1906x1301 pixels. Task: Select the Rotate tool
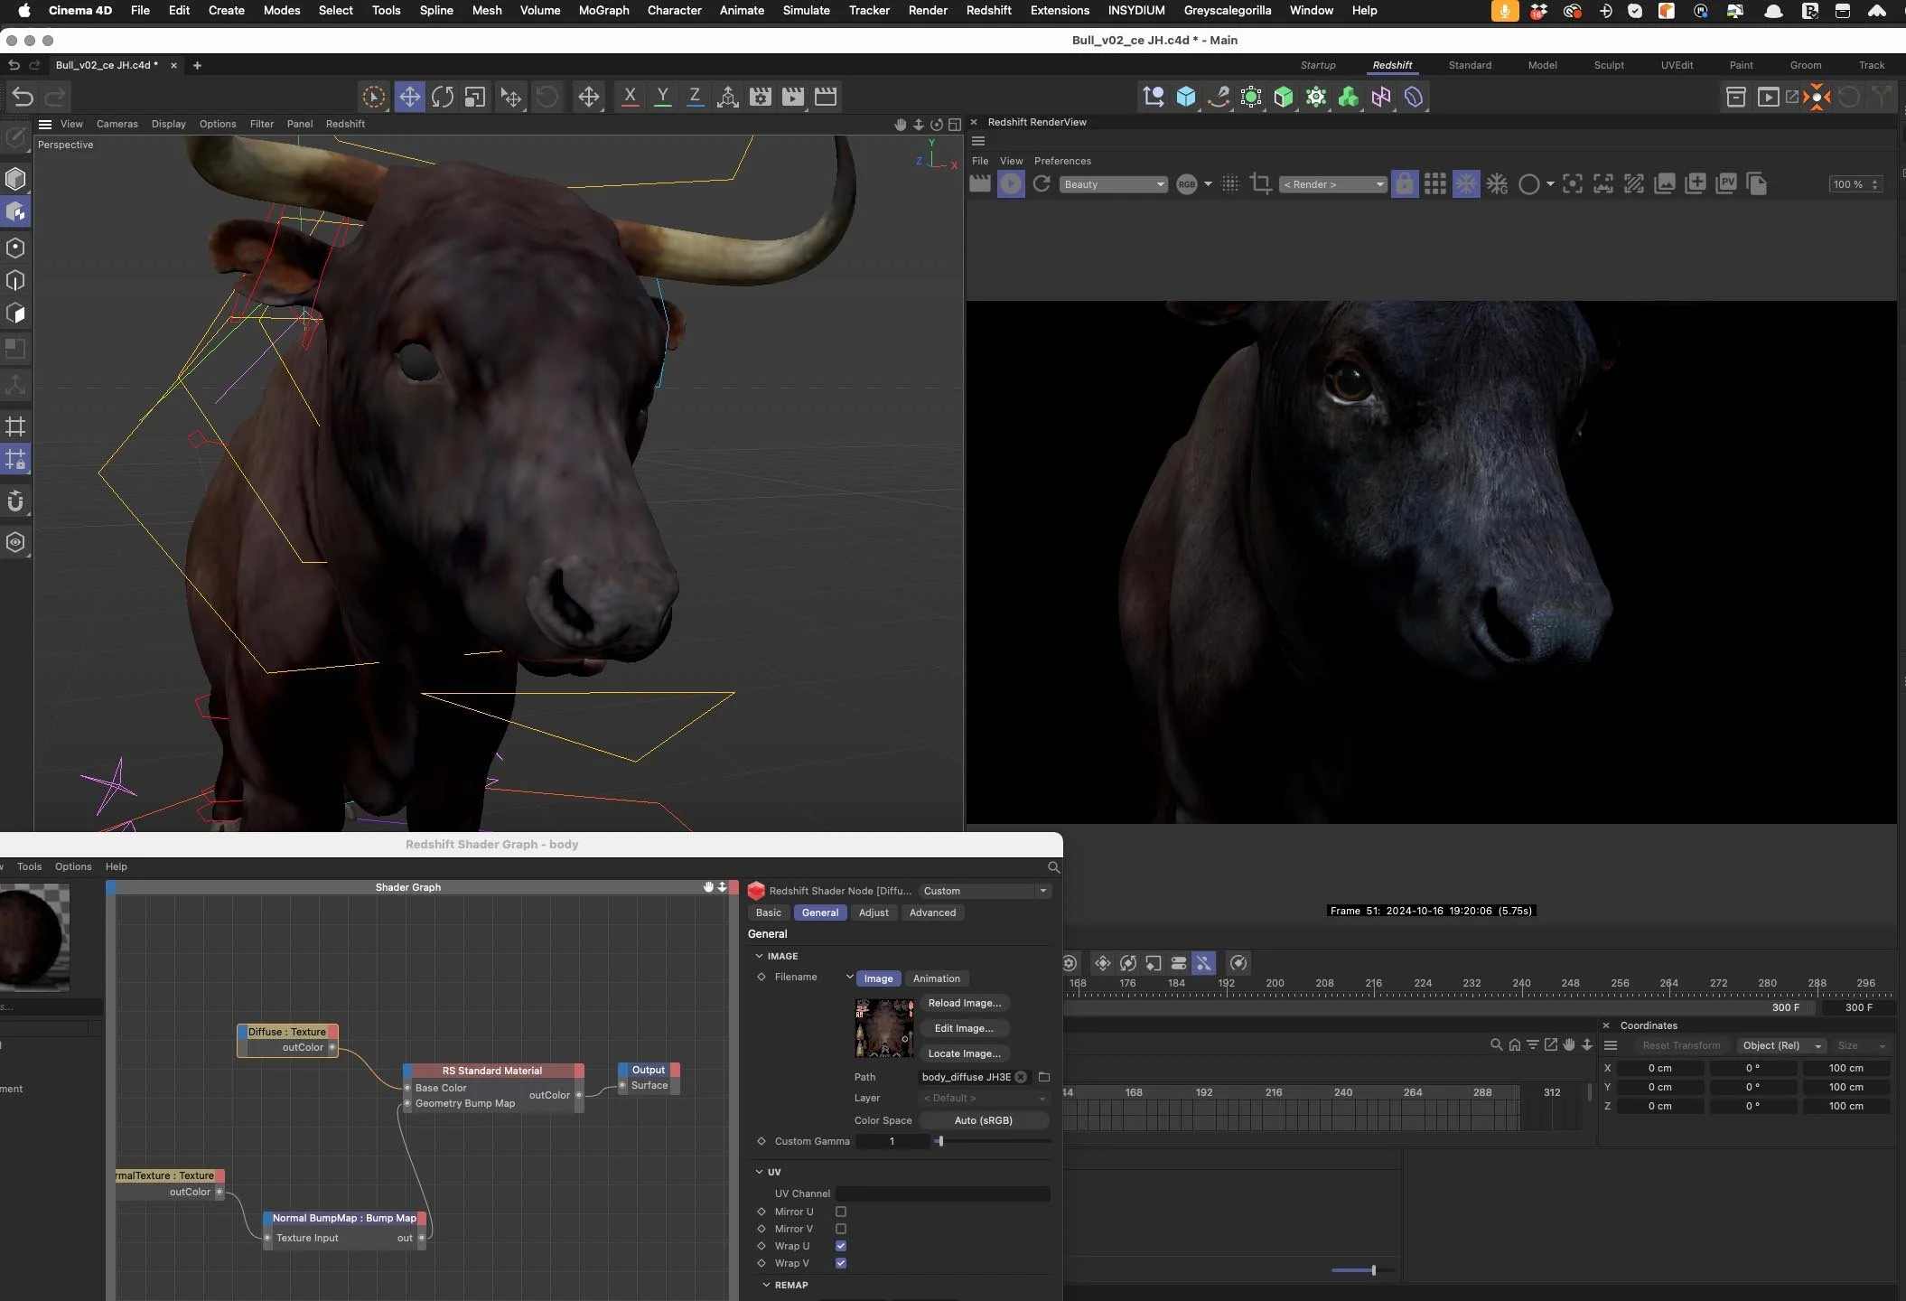442,97
